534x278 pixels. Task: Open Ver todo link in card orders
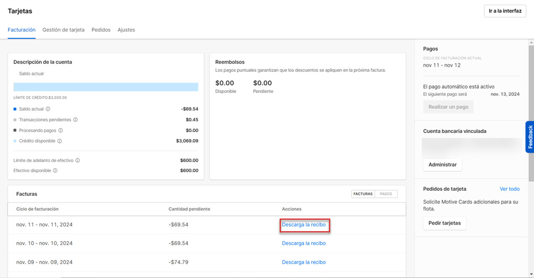click(x=509, y=189)
